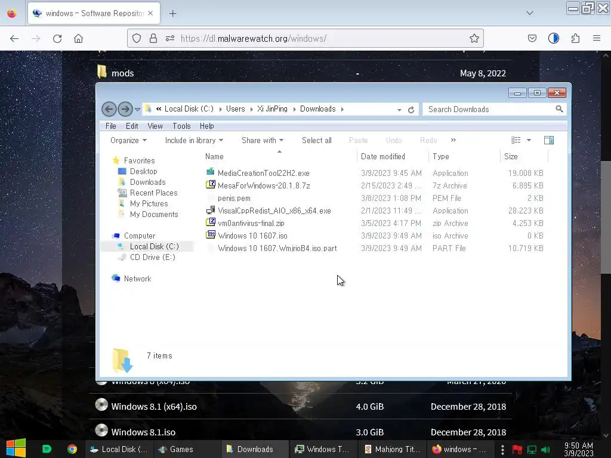
Task: Select VisualCppRedist_AIO_x86_x64.exe icon
Action: pyautogui.click(x=211, y=211)
